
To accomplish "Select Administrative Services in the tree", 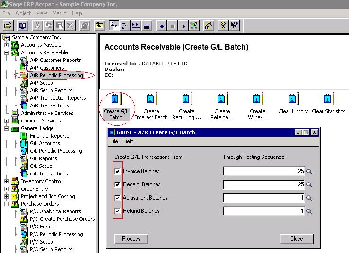I will click(x=47, y=113).
